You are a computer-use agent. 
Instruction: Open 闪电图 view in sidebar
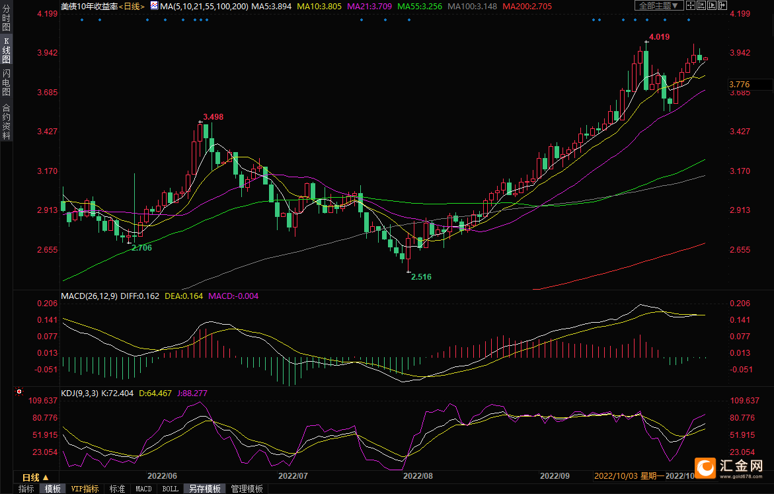7,82
